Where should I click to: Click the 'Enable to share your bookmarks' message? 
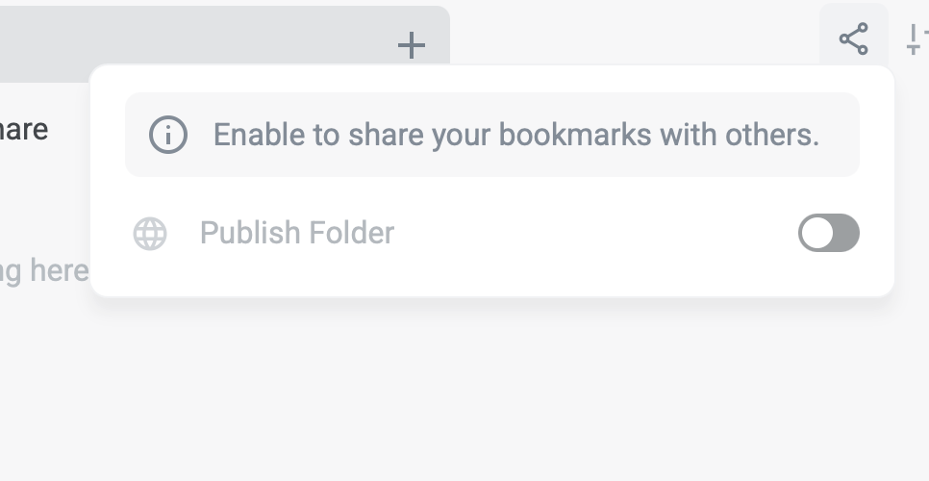515,135
